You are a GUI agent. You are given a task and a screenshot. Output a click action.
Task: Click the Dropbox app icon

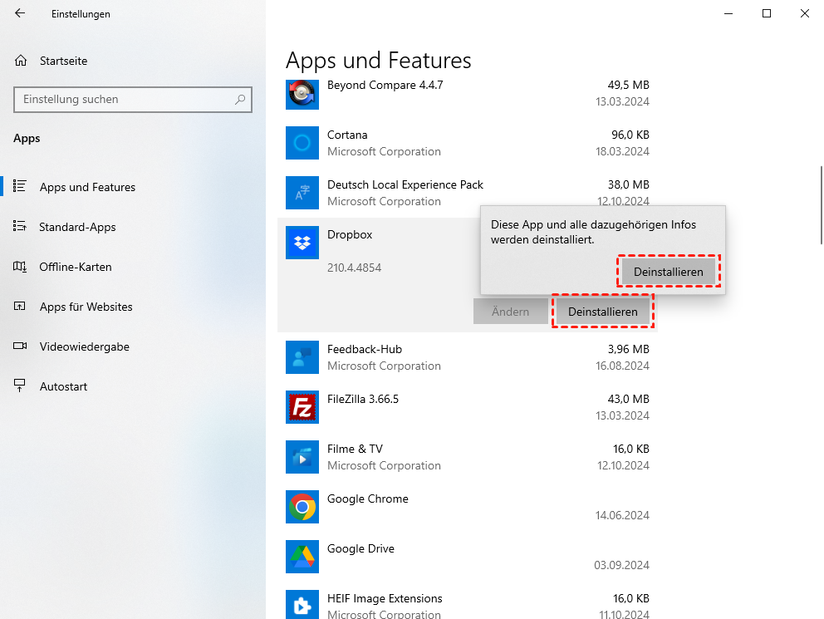[x=302, y=243]
